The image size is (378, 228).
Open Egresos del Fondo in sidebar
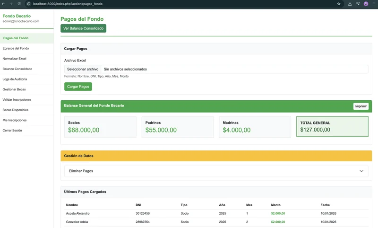pos(27,48)
